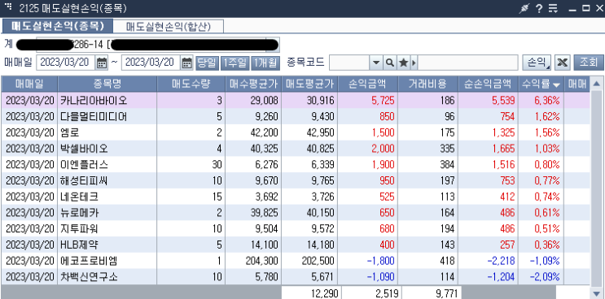Click scrollbar up arrow of the table
The width and height of the screenshot is (605, 299).
point(597,83)
